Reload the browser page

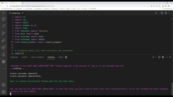(7, 6)
